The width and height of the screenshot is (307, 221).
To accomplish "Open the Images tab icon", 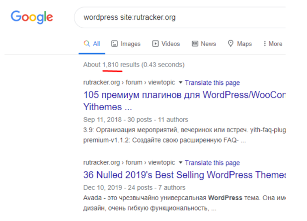I will point(115,44).
